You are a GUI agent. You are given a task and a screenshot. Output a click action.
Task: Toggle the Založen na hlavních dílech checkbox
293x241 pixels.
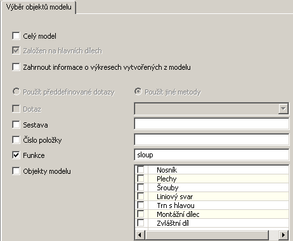pos(16,51)
